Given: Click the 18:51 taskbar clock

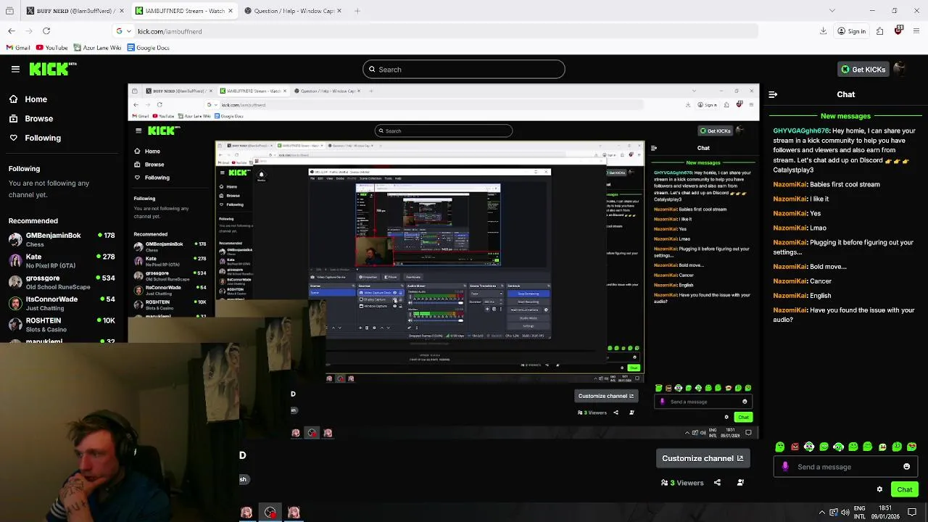Looking at the screenshot, I should [x=885, y=513].
